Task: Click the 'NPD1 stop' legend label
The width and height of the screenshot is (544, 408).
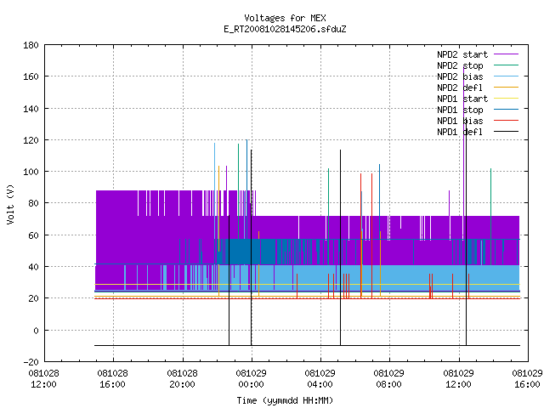Action: point(460,110)
